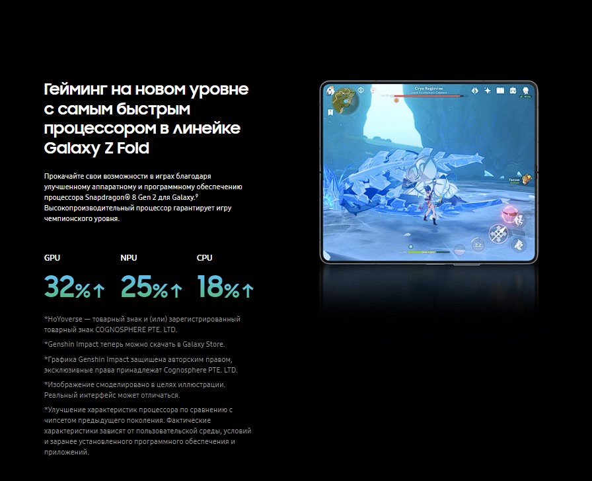Tap the skill button showing 2.2 cooldown
592x481 pixels.
pyautogui.click(x=478, y=245)
